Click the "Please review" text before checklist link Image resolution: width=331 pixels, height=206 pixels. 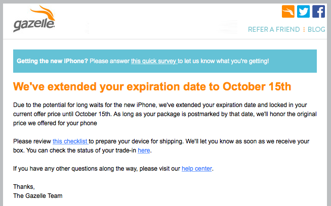tap(32, 141)
